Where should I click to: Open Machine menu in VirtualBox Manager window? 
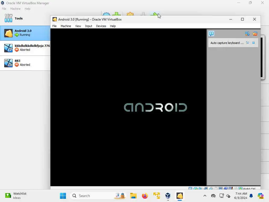15,9
